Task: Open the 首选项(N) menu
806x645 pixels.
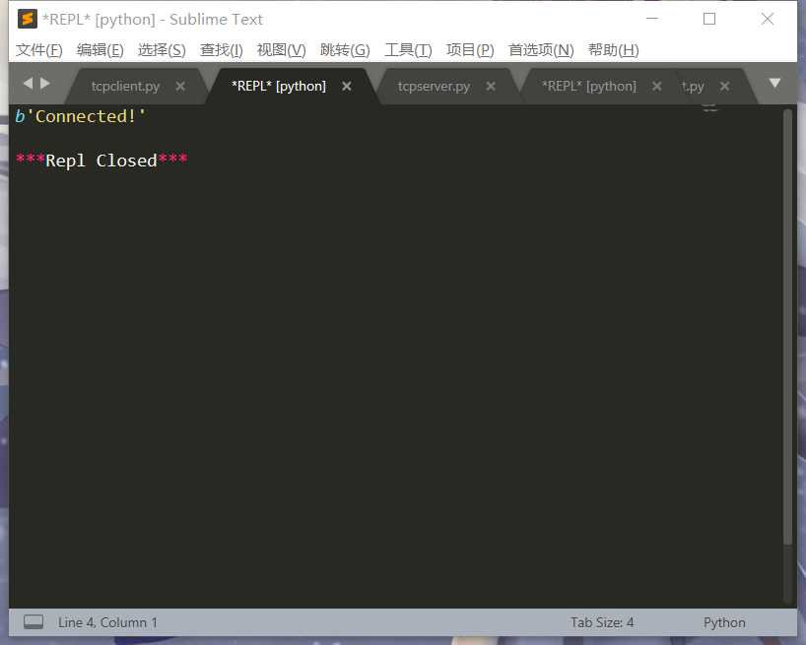Action: click(x=541, y=50)
